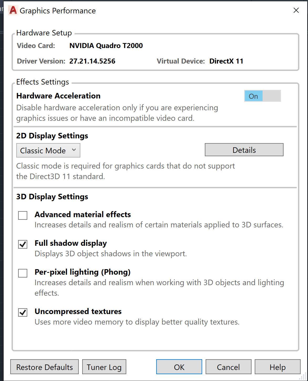Click the dropdown chevron beside Classic Mode
This screenshot has width=308, height=381.
(74, 150)
